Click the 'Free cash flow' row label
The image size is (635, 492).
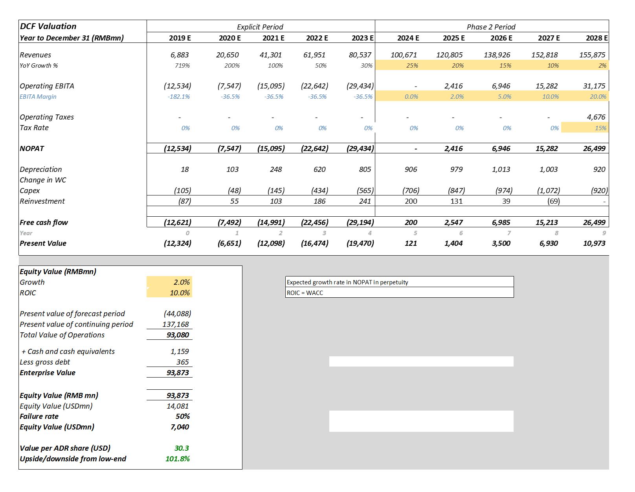coord(44,222)
